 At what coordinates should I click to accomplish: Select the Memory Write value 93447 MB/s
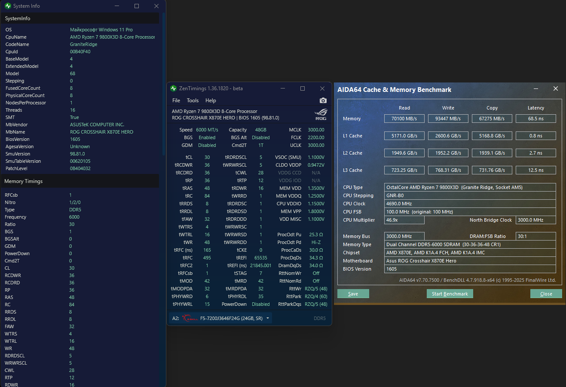pos(448,119)
